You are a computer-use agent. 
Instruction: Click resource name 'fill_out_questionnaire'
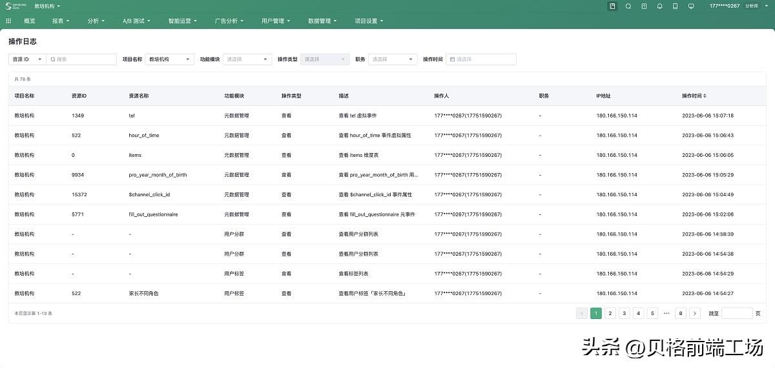click(153, 214)
